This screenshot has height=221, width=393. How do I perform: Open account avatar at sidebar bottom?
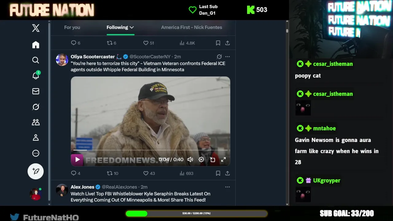pos(36,194)
